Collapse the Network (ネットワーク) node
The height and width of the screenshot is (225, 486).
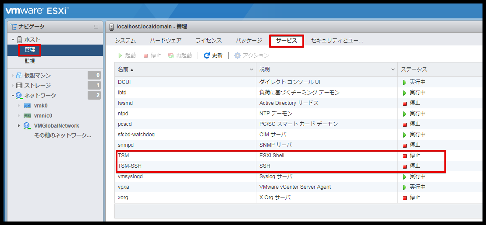13,96
